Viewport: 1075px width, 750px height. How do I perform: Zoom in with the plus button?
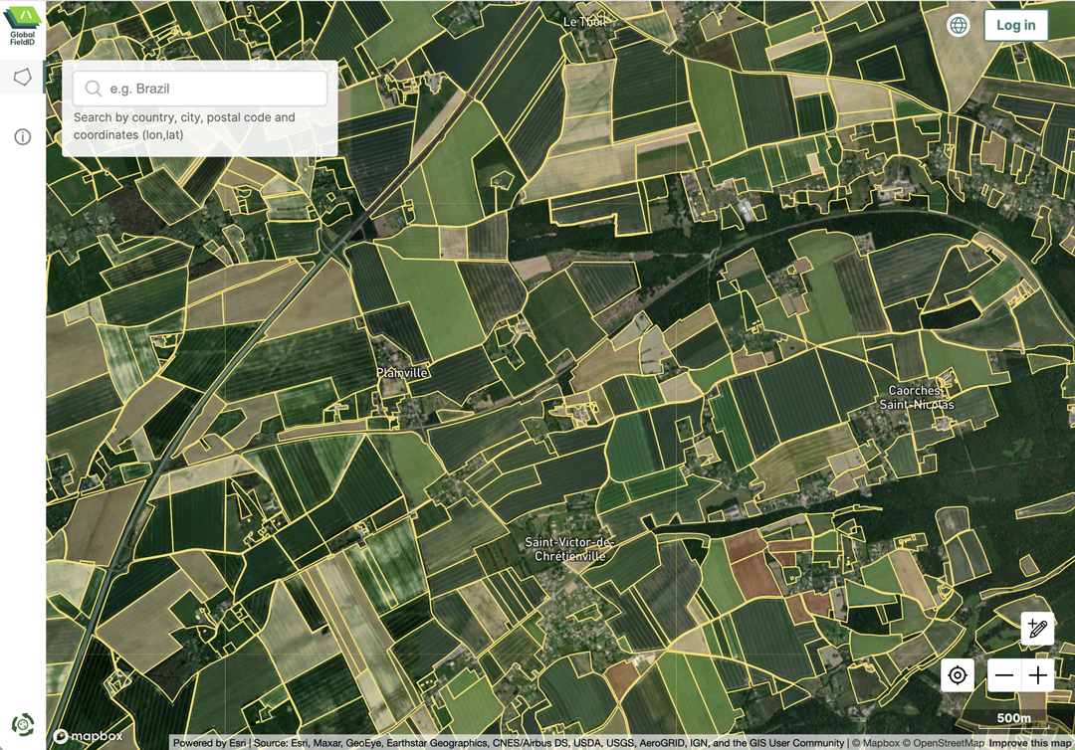[x=1038, y=676]
